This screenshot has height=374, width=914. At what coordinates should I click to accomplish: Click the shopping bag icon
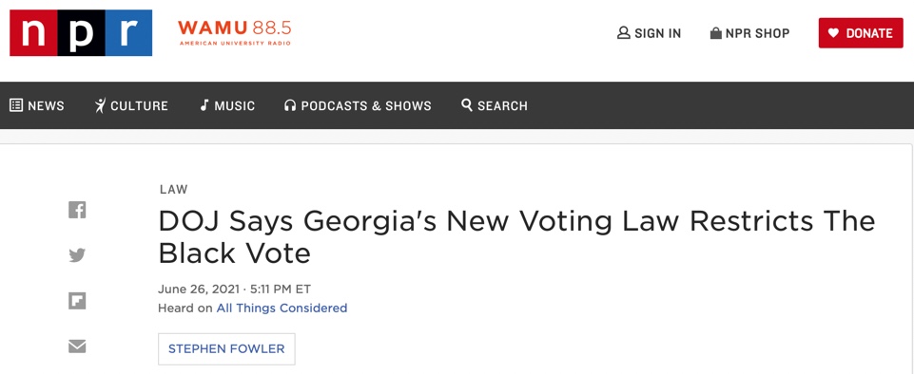coord(716,33)
